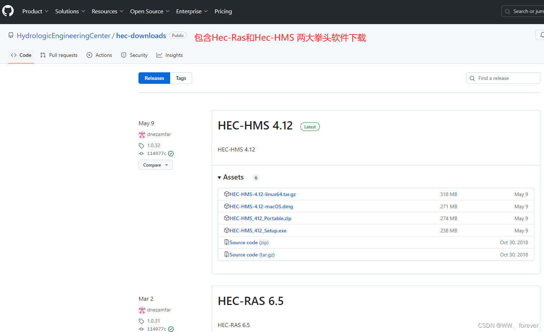
Task: Open the HydrologicEngineeringCenter owner link
Action: click(x=63, y=36)
